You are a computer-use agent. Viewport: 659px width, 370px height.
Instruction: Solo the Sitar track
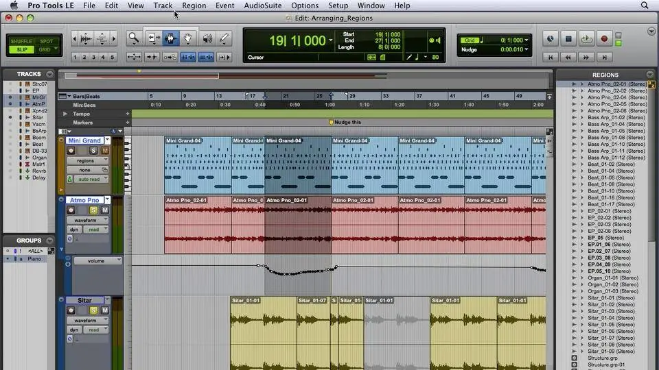pyautogui.click(x=93, y=310)
